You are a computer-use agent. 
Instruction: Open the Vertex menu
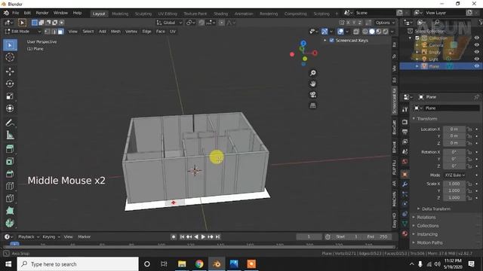131,32
